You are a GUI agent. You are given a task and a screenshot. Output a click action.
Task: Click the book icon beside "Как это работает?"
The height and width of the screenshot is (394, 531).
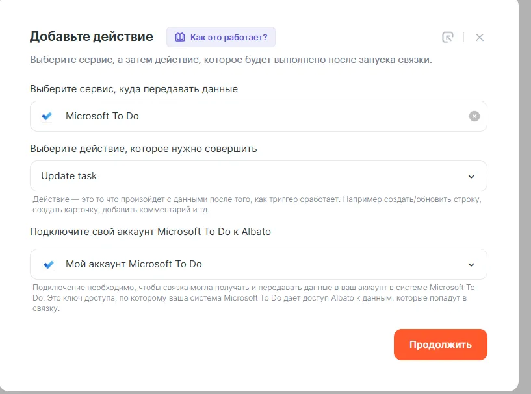(x=180, y=38)
